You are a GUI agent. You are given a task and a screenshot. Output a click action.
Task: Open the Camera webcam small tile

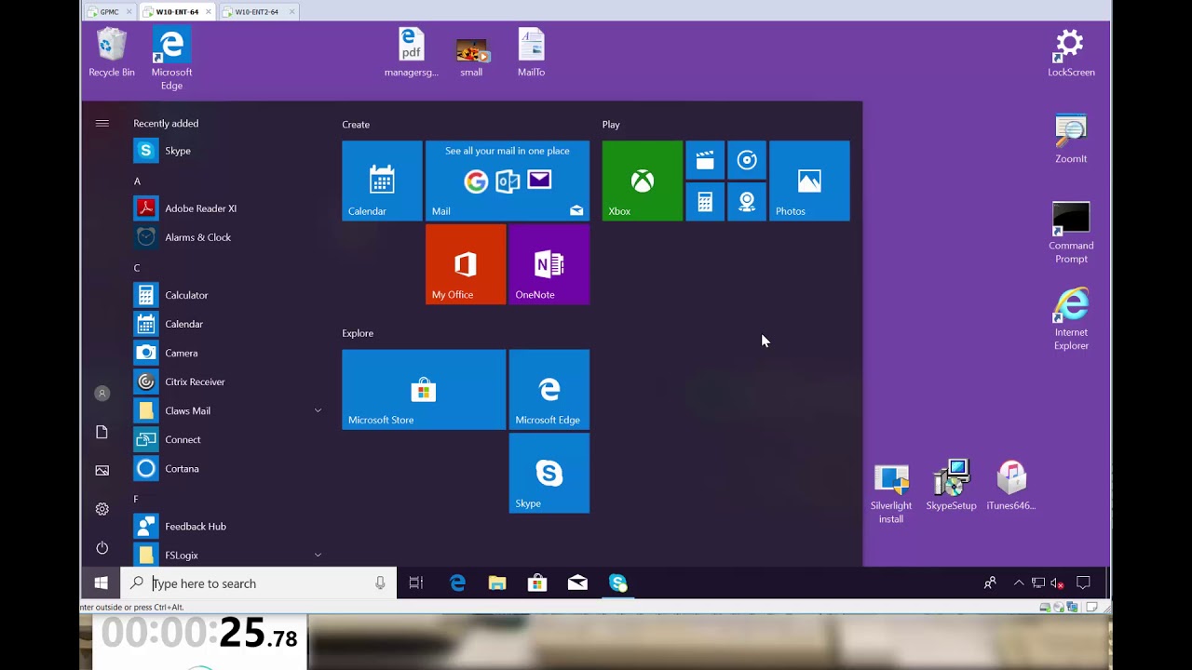[x=747, y=202]
